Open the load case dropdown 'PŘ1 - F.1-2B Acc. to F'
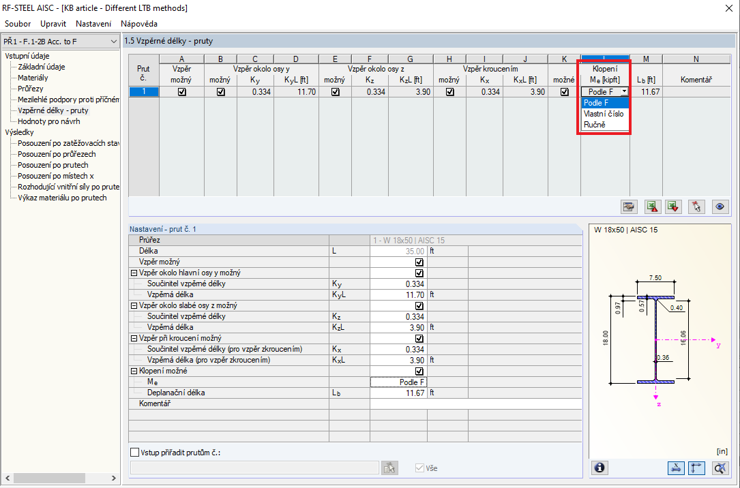Viewport: 740px width, 488px height. (60, 42)
